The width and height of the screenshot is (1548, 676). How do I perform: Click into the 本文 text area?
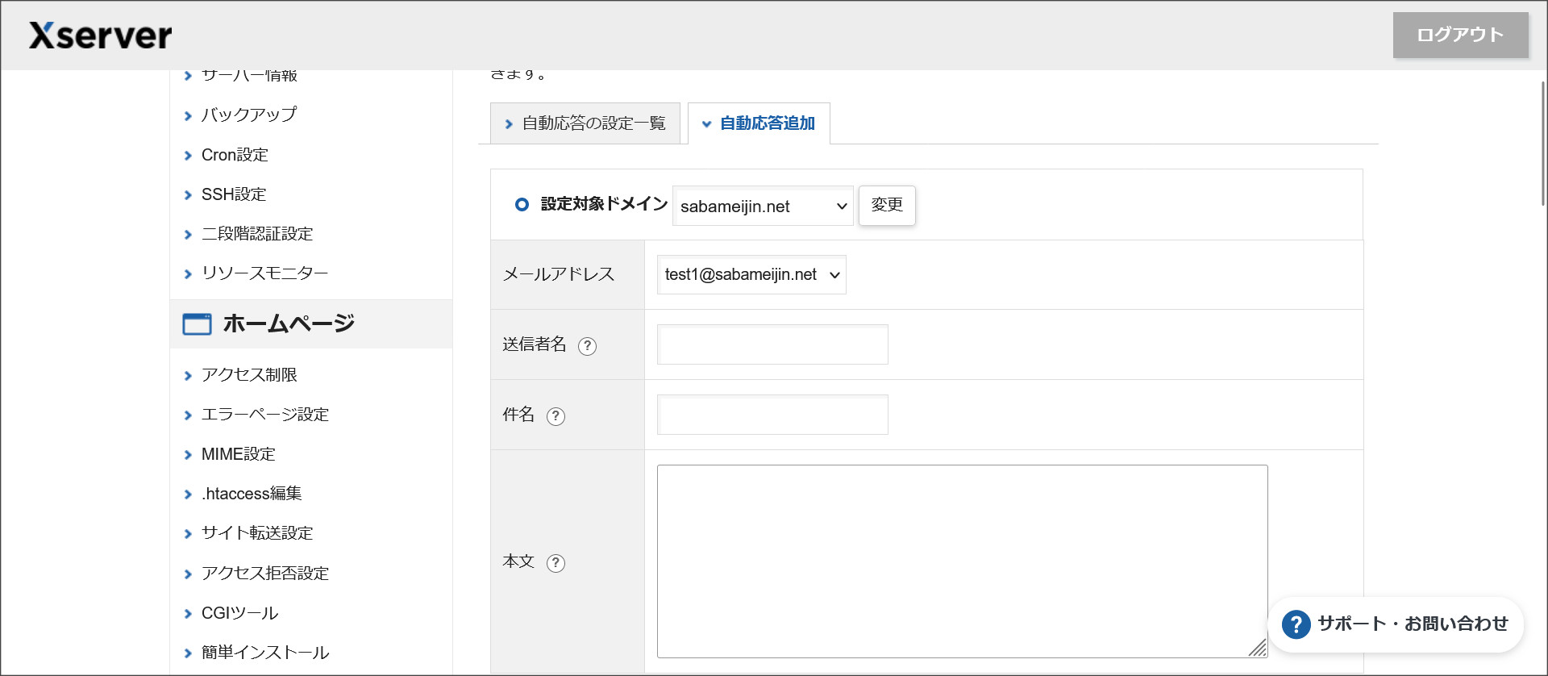(961, 561)
